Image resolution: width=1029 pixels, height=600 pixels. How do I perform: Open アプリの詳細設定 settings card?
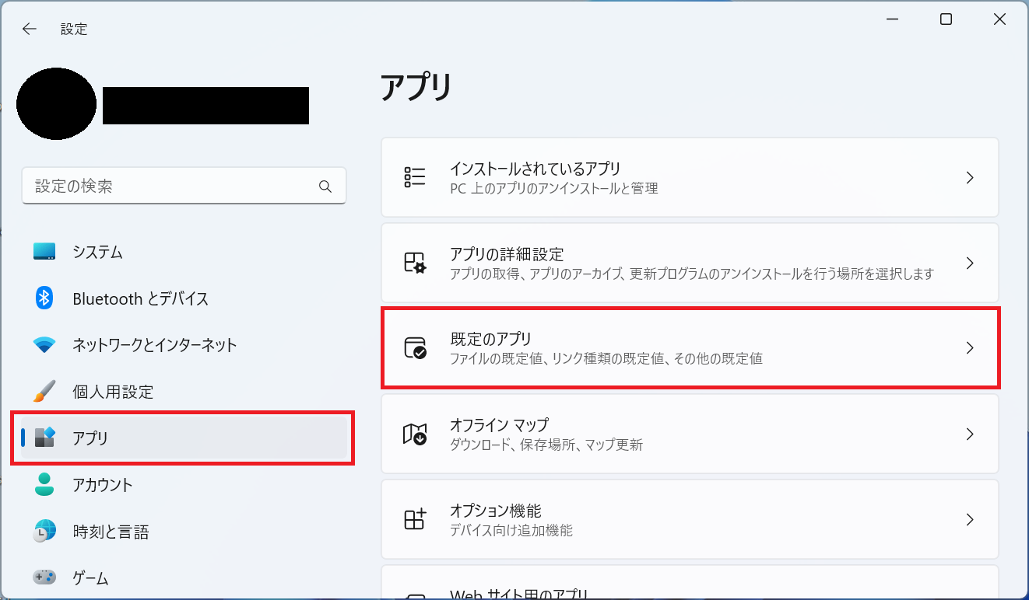tap(690, 263)
